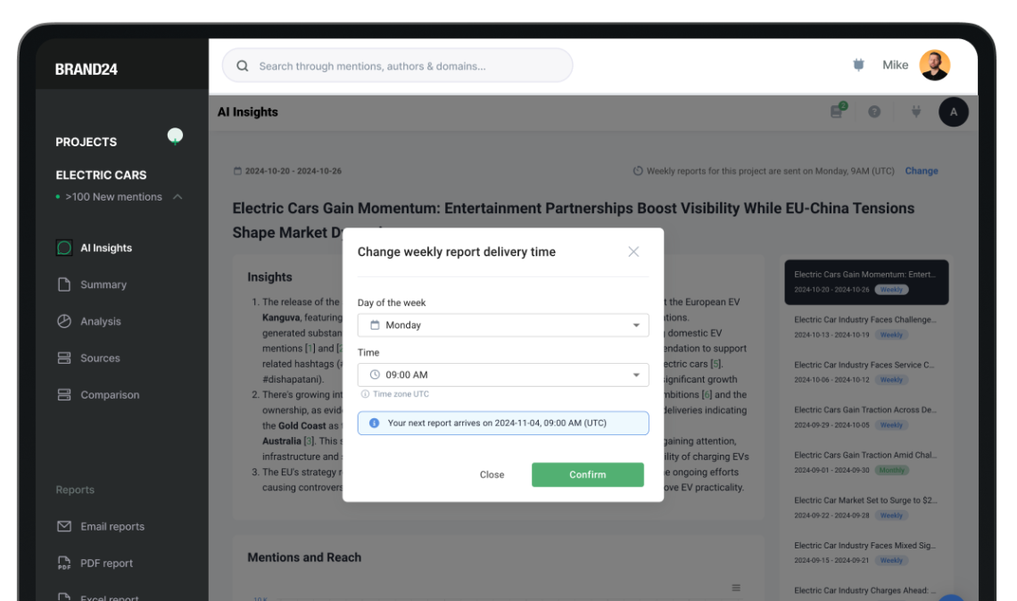The width and height of the screenshot is (1017, 601).
Task: Collapse the Electric Cars project chevron
Action: (x=178, y=197)
